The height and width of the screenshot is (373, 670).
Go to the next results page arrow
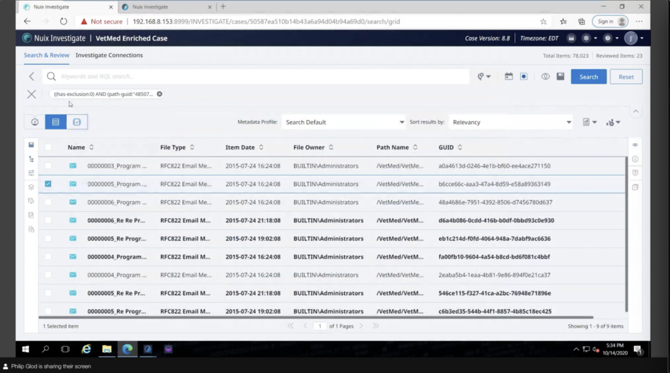click(x=361, y=325)
